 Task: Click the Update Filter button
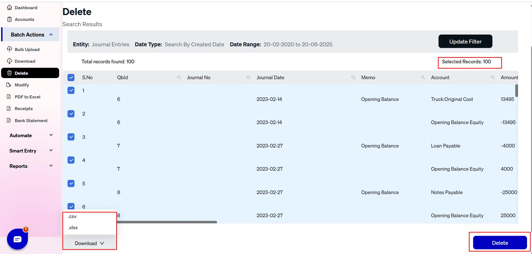465,41
